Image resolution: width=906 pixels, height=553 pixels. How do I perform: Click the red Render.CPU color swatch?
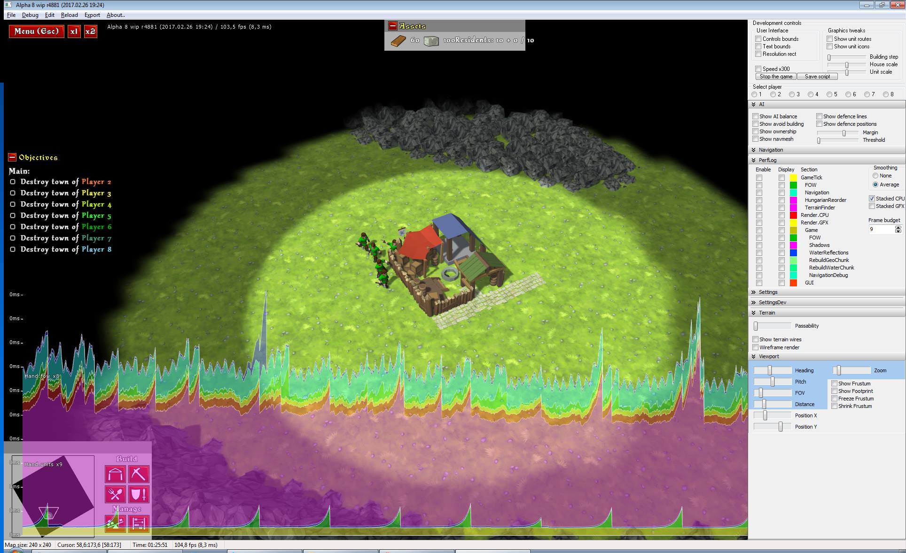(793, 215)
